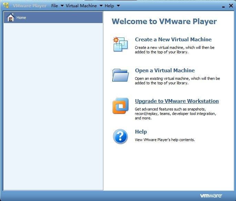The image size is (236, 201).
Task: Select the Home entry in the library
Action: point(53,18)
